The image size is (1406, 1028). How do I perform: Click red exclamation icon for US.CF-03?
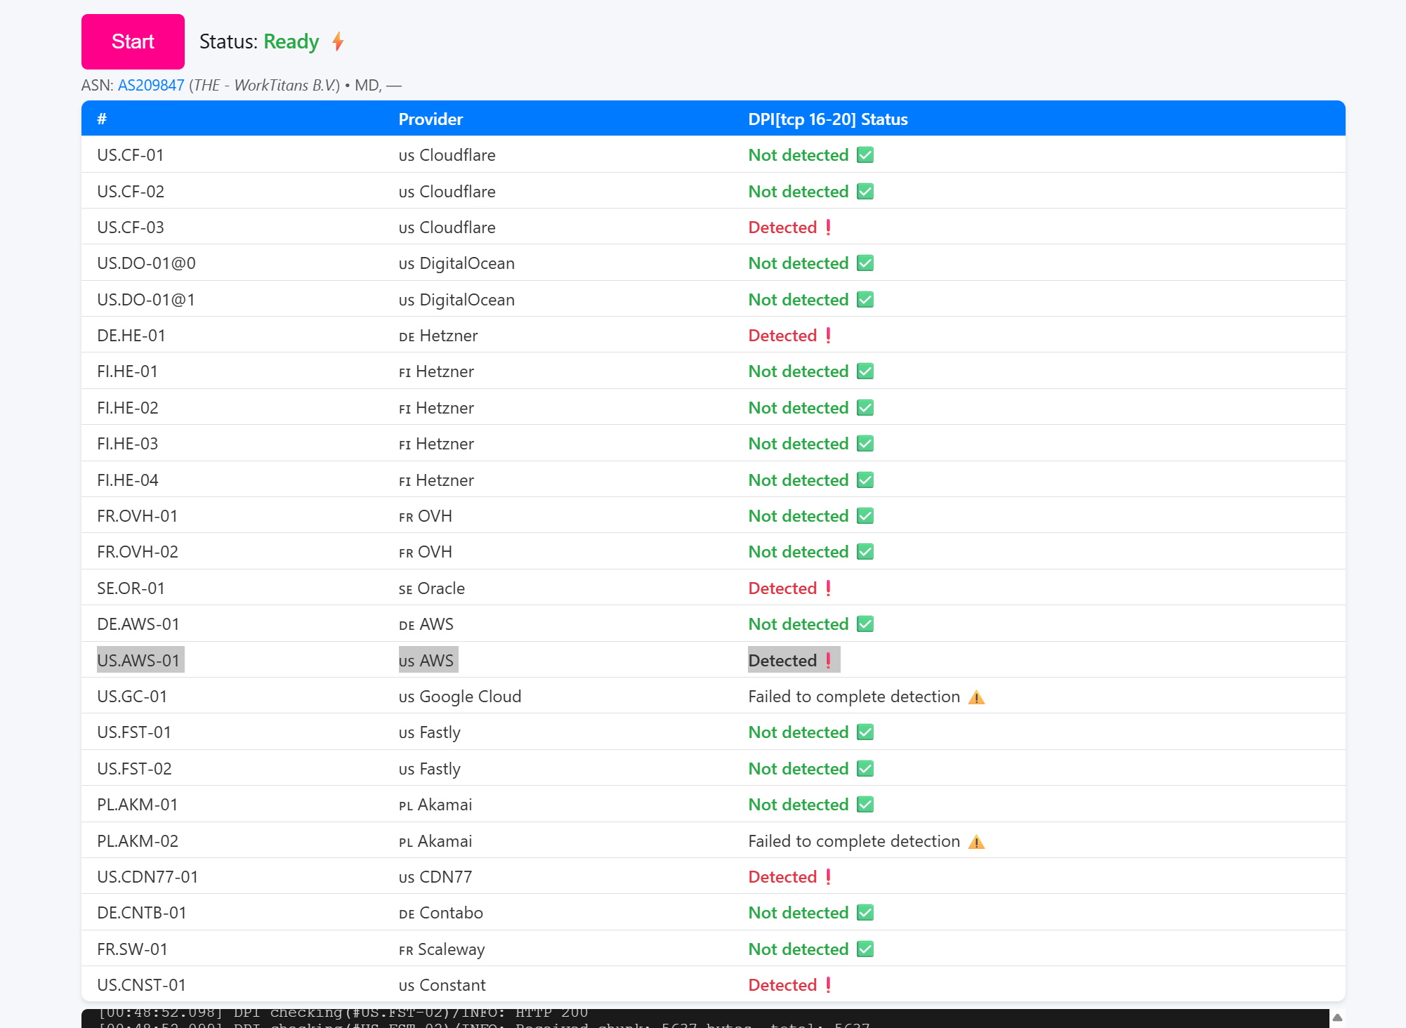coord(829,228)
